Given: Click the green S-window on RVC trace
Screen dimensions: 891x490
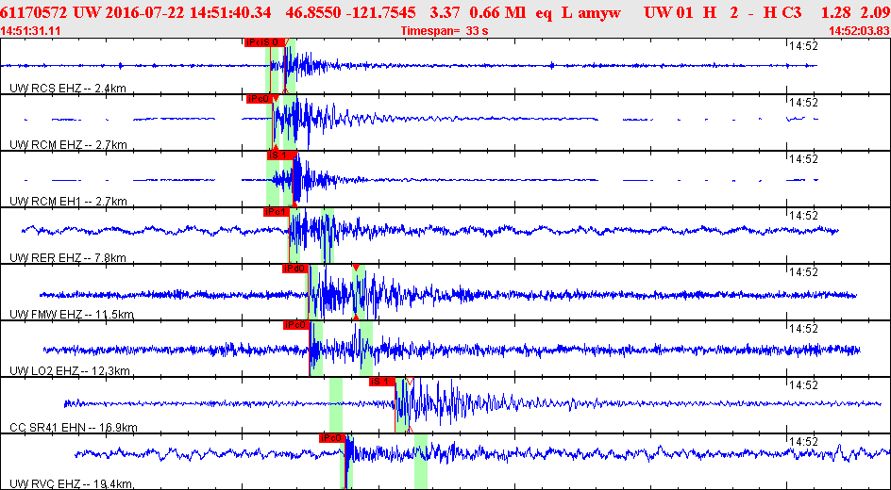Looking at the screenshot, I should (421, 461).
